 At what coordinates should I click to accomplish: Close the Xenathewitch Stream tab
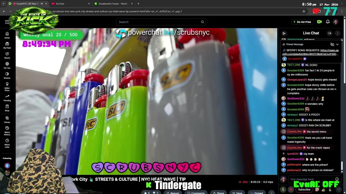pyautogui.click(x=132, y=4)
